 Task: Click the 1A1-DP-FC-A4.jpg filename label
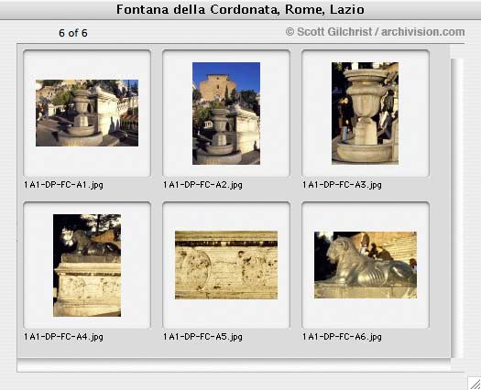pos(63,337)
